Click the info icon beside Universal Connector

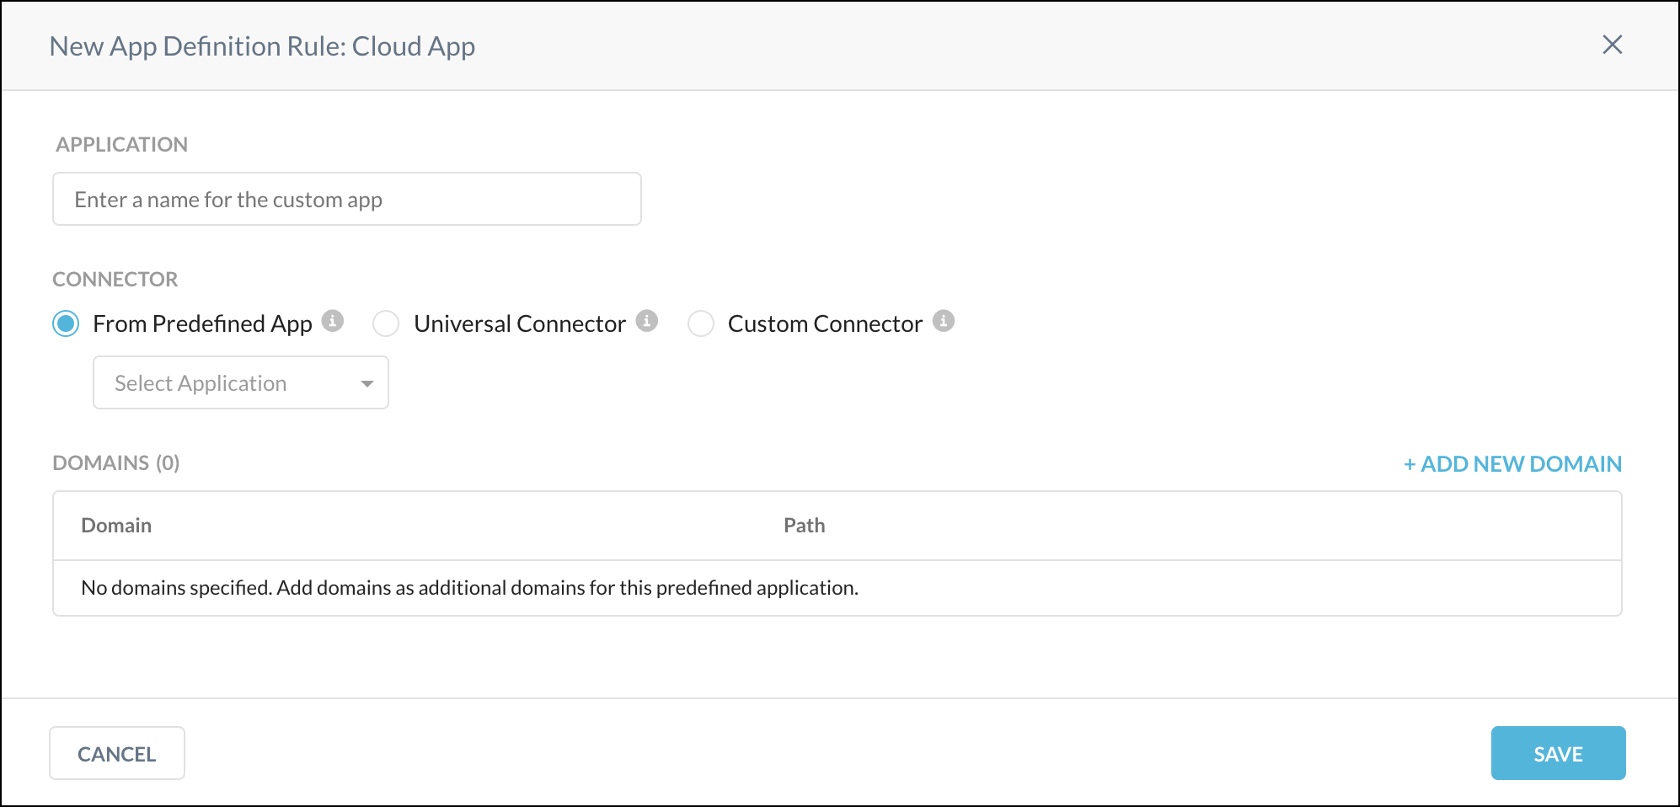647,321
